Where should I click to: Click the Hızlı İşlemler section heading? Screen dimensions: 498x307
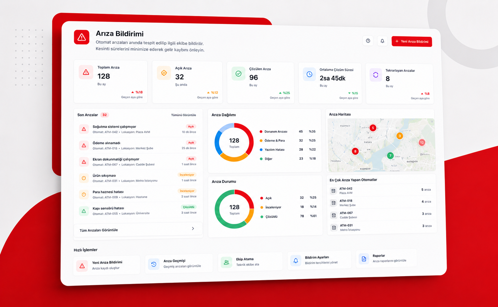pyautogui.click(x=85, y=250)
